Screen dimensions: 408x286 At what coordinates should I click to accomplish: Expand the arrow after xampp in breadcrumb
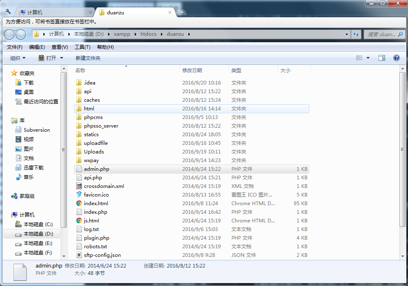(135, 34)
